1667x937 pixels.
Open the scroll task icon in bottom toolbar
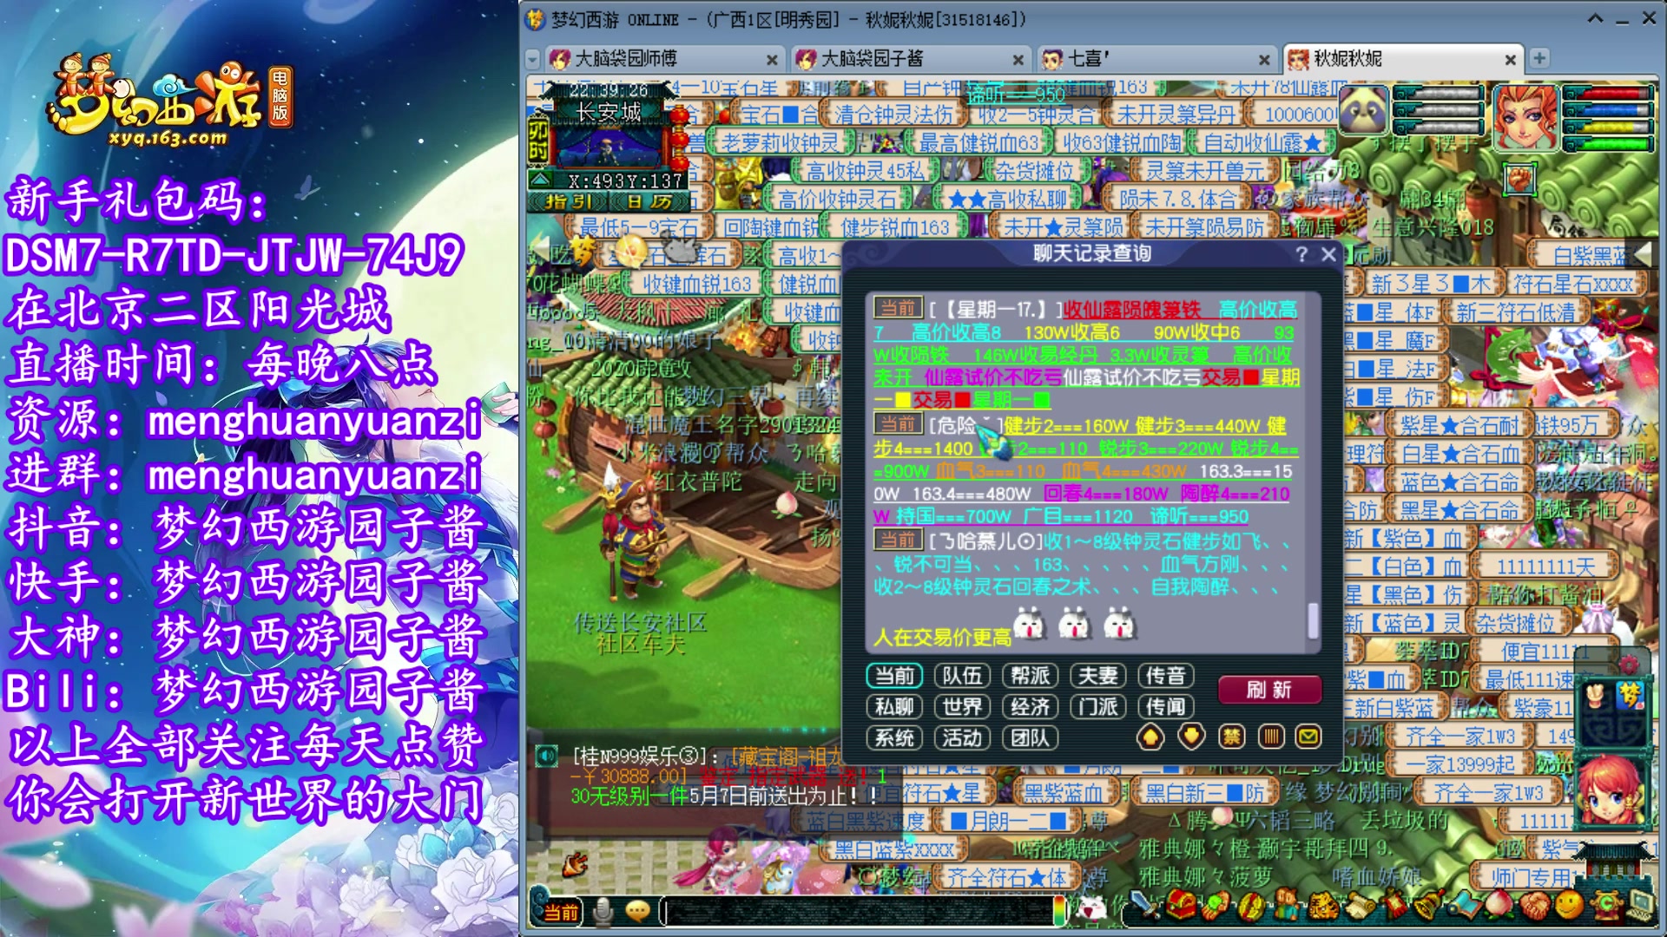(1361, 905)
